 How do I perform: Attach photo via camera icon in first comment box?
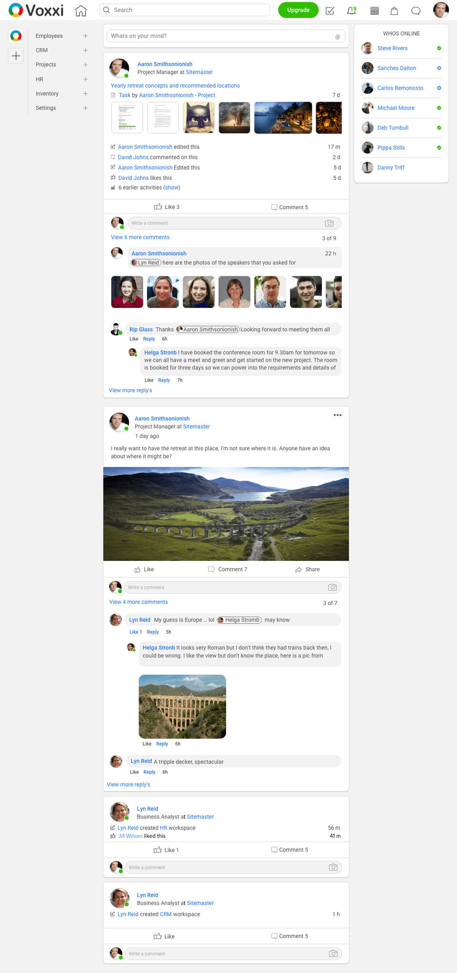click(x=329, y=223)
